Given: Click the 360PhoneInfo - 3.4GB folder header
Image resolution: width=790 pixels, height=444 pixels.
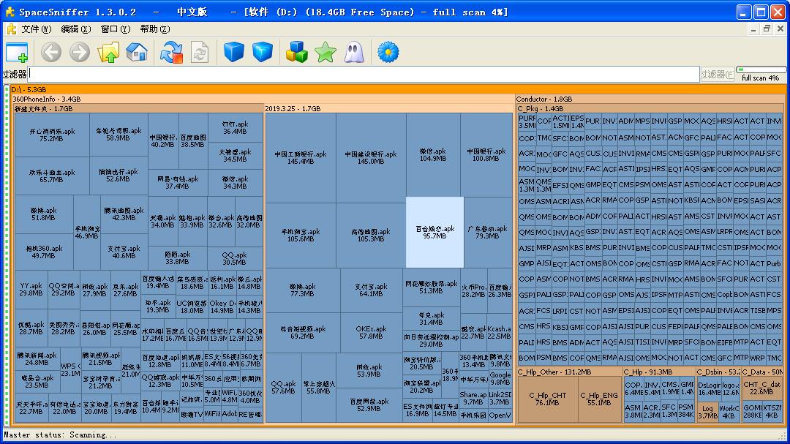Looking at the screenshot, I should pyautogui.click(x=47, y=99).
